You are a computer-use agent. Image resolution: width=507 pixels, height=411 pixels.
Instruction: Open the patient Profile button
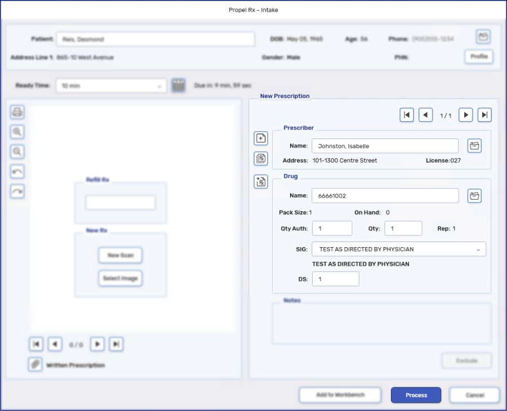[479, 57]
